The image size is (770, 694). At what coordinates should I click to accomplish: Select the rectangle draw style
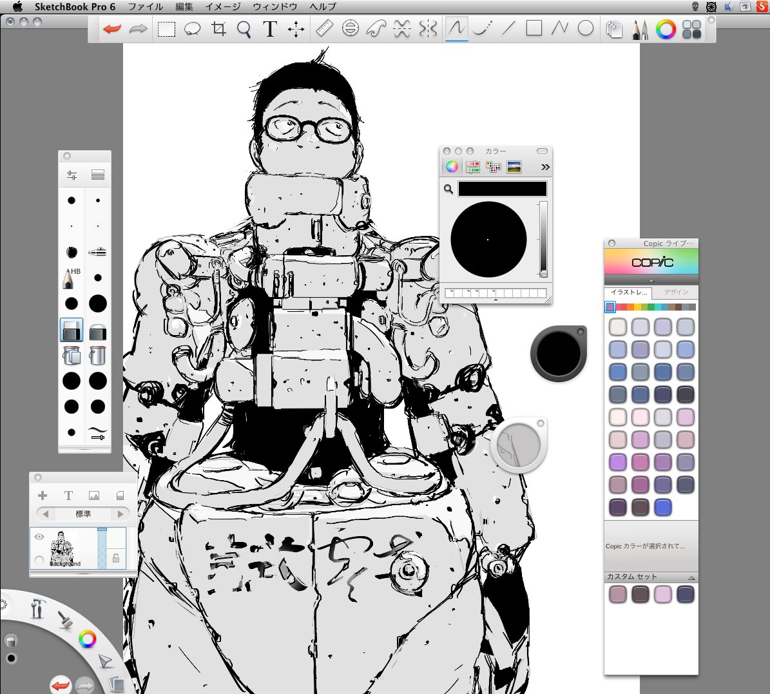pyautogui.click(x=534, y=28)
